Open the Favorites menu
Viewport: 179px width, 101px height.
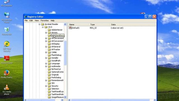45,20
